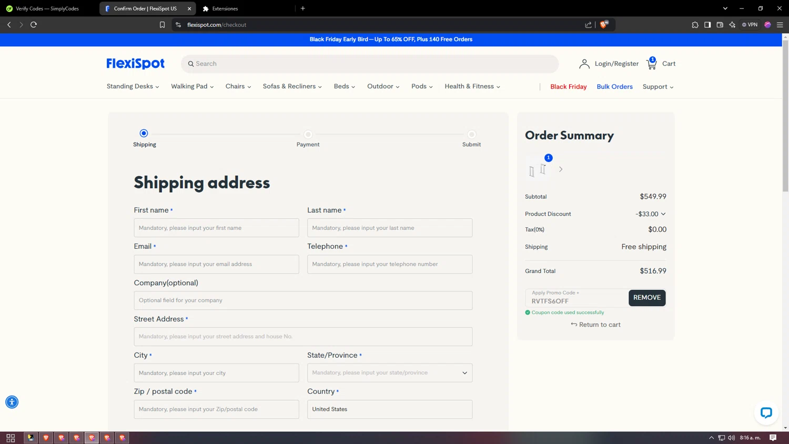Open Brave Shields icon
Image resolution: width=789 pixels, height=444 pixels.
[604, 24]
